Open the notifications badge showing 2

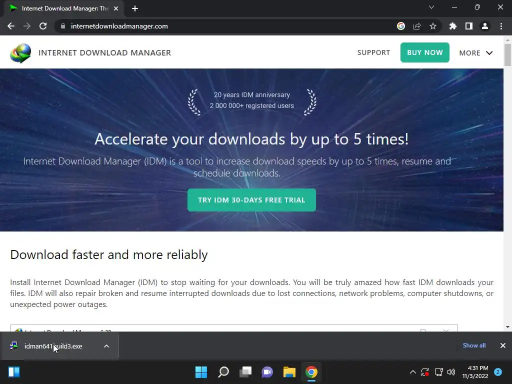[x=498, y=372]
